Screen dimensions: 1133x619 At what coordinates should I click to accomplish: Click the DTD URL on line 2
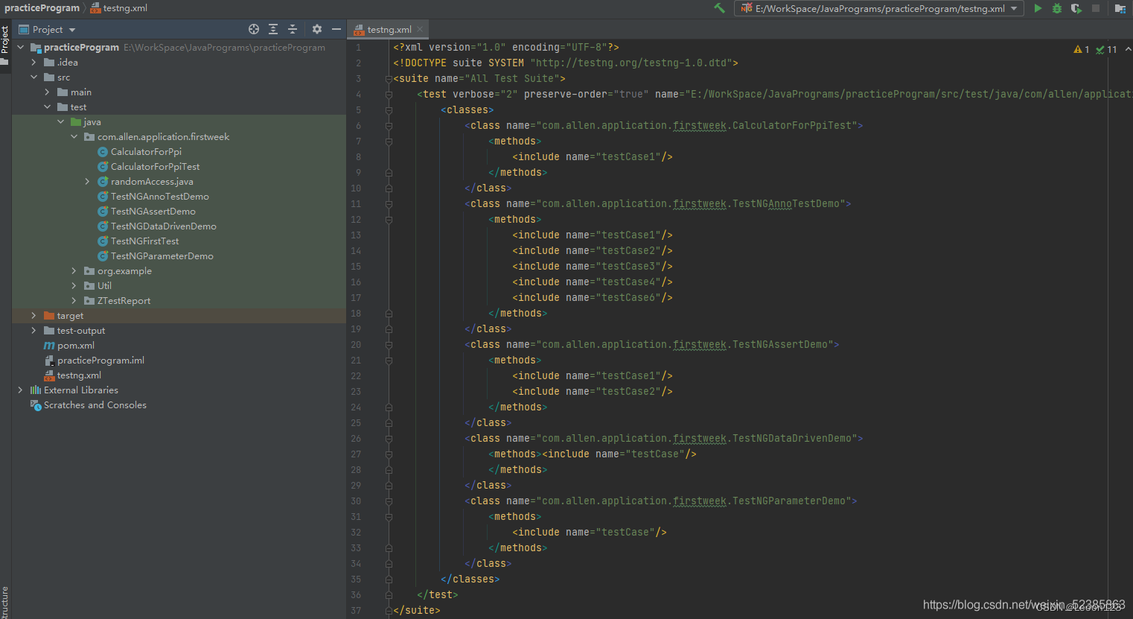coord(631,63)
